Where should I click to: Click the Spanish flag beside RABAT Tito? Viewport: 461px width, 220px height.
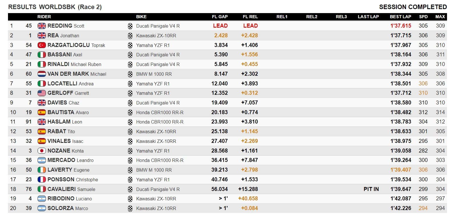(x=42, y=131)
